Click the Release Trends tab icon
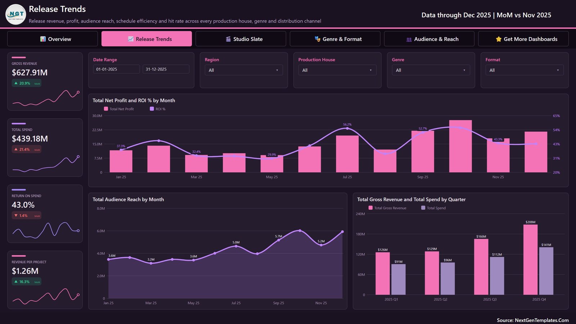 [x=131, y=39]
